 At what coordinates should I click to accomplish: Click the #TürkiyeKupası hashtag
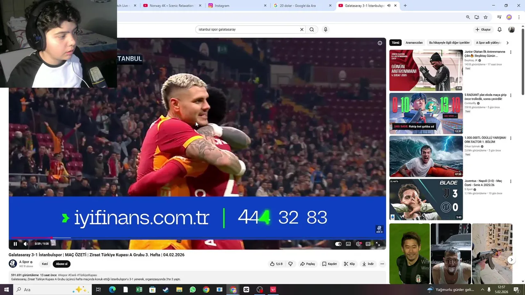(x=87, y=275)
